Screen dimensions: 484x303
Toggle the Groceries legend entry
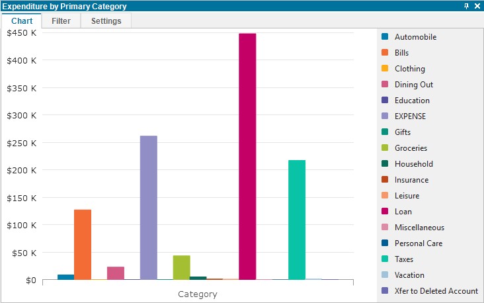405,148
